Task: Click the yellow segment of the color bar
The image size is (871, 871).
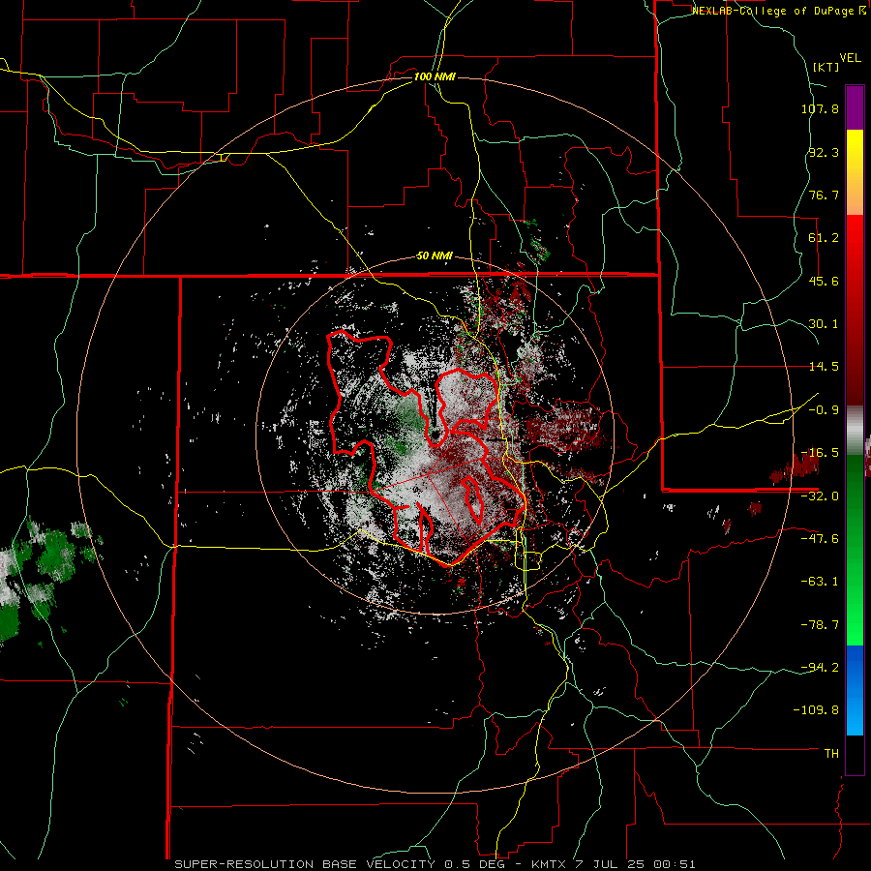Action: (855, 172)
